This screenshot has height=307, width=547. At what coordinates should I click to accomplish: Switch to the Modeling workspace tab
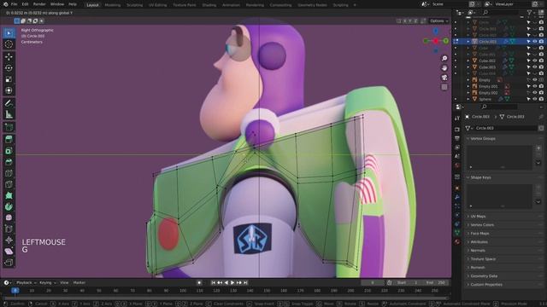pyautogui.click(x=112, y=5)
